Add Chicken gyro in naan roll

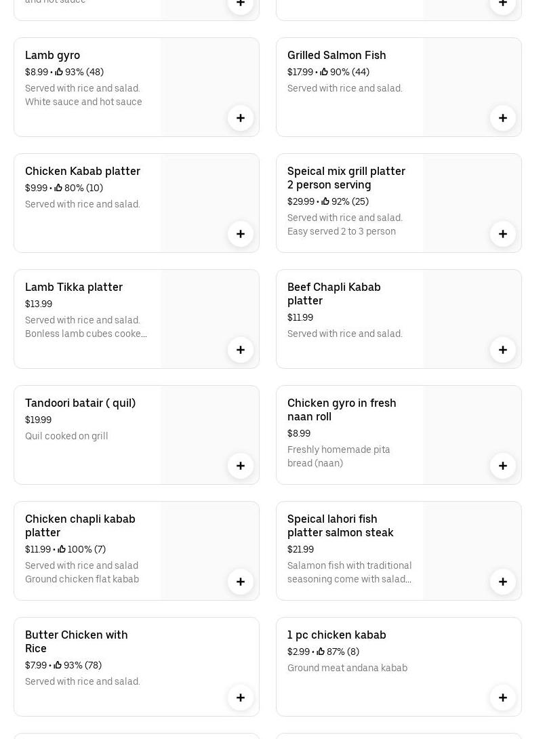503,466
